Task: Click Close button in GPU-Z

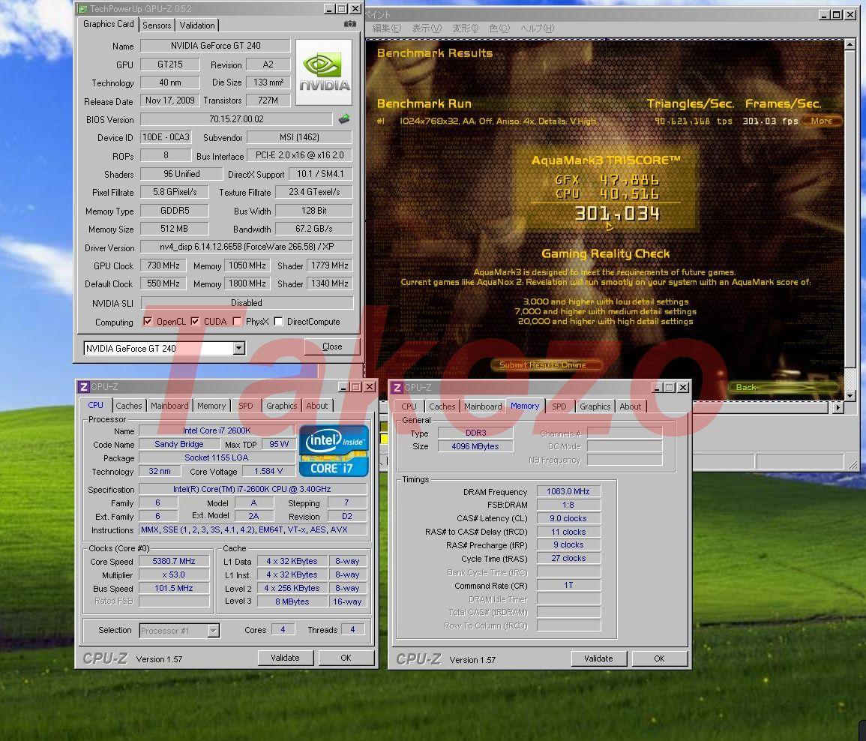Action: click(332, 346)
